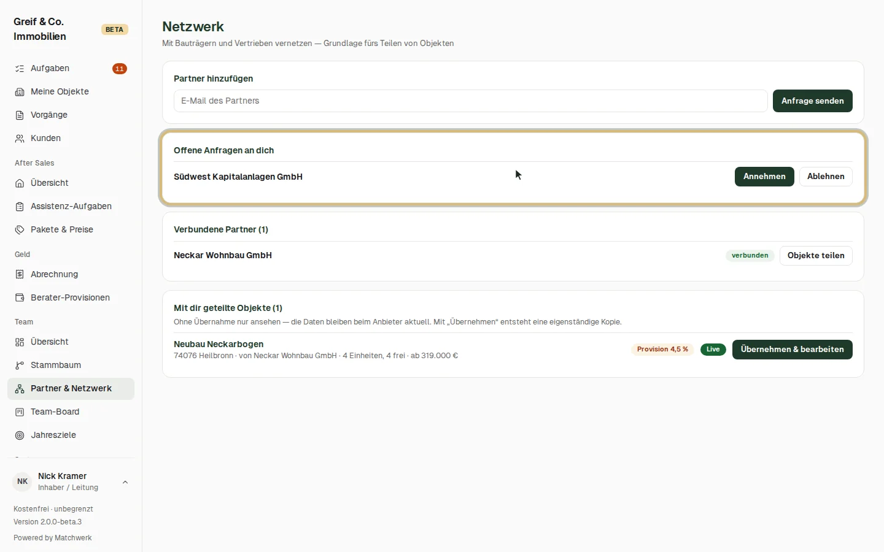
Task: Click the Meine Objekte building icon
Action: pyautogui.click(x=20, y=92)
